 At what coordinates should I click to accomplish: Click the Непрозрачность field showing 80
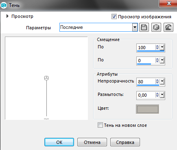[x=146, y=82]
